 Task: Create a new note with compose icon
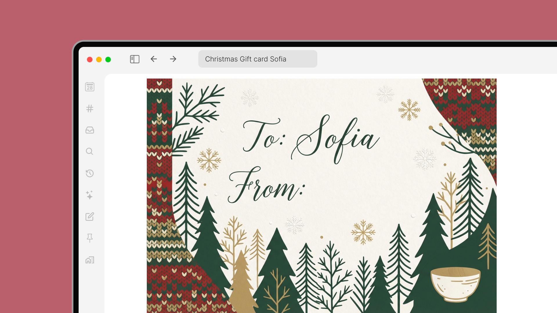point(90,216)
